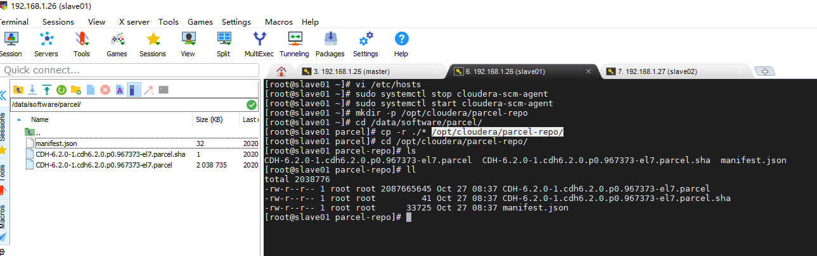Open the Tools toolbar button
Screen dimensions: 817x256
point(82,44)
